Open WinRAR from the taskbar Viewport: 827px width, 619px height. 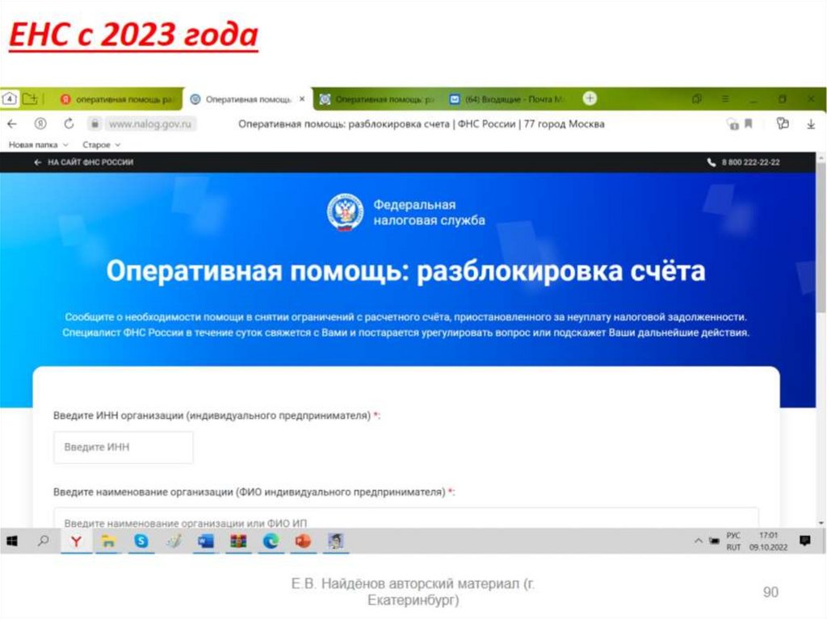tap(238, 542)
